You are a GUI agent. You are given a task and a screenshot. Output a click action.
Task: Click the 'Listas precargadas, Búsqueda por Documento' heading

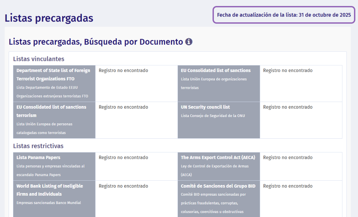point(96,42)
